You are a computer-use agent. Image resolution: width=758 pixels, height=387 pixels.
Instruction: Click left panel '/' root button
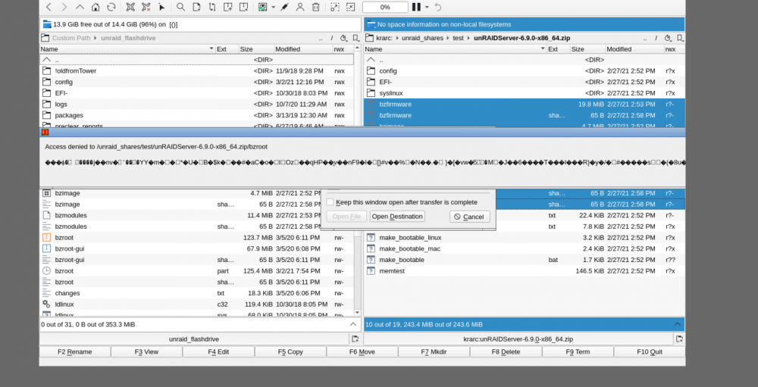click(332, 38)
